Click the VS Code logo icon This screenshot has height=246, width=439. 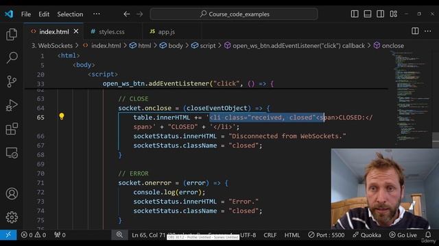point(9,14)
